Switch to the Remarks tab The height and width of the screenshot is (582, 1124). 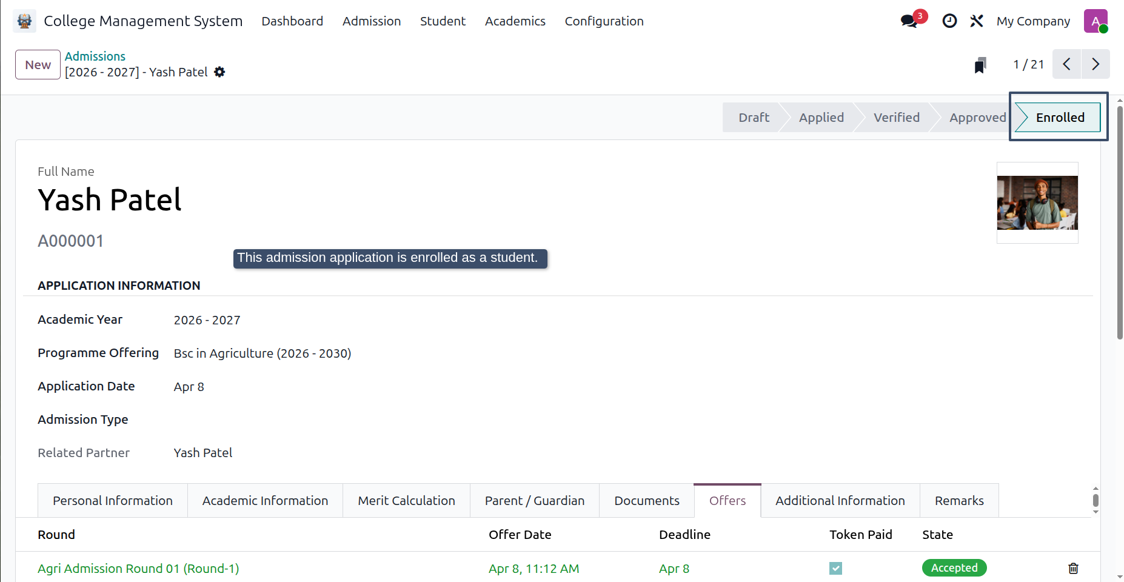coord(959,501)
